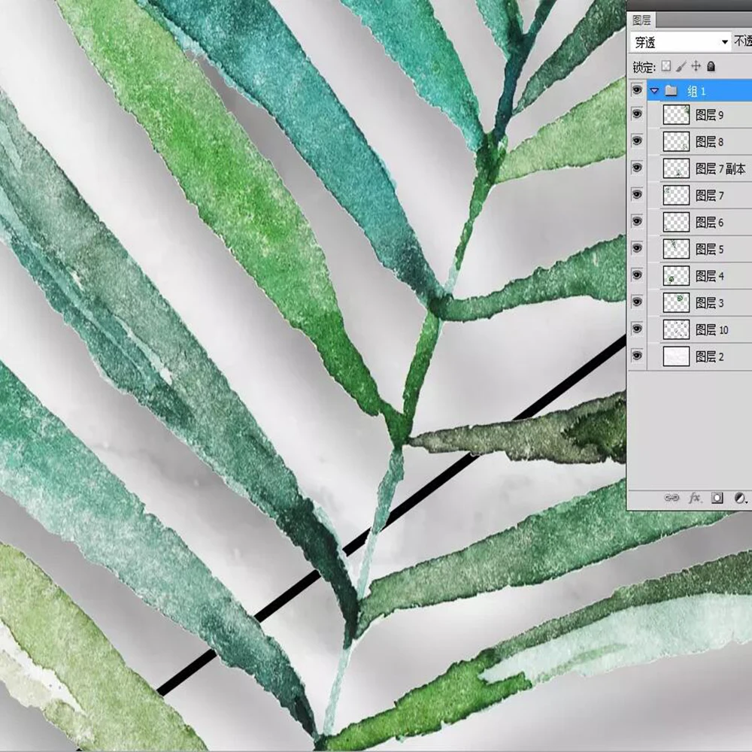Select layer name 图层 6

click(709, 223)
